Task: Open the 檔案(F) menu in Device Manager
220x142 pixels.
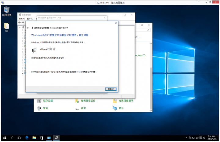Action: point(22,19)
